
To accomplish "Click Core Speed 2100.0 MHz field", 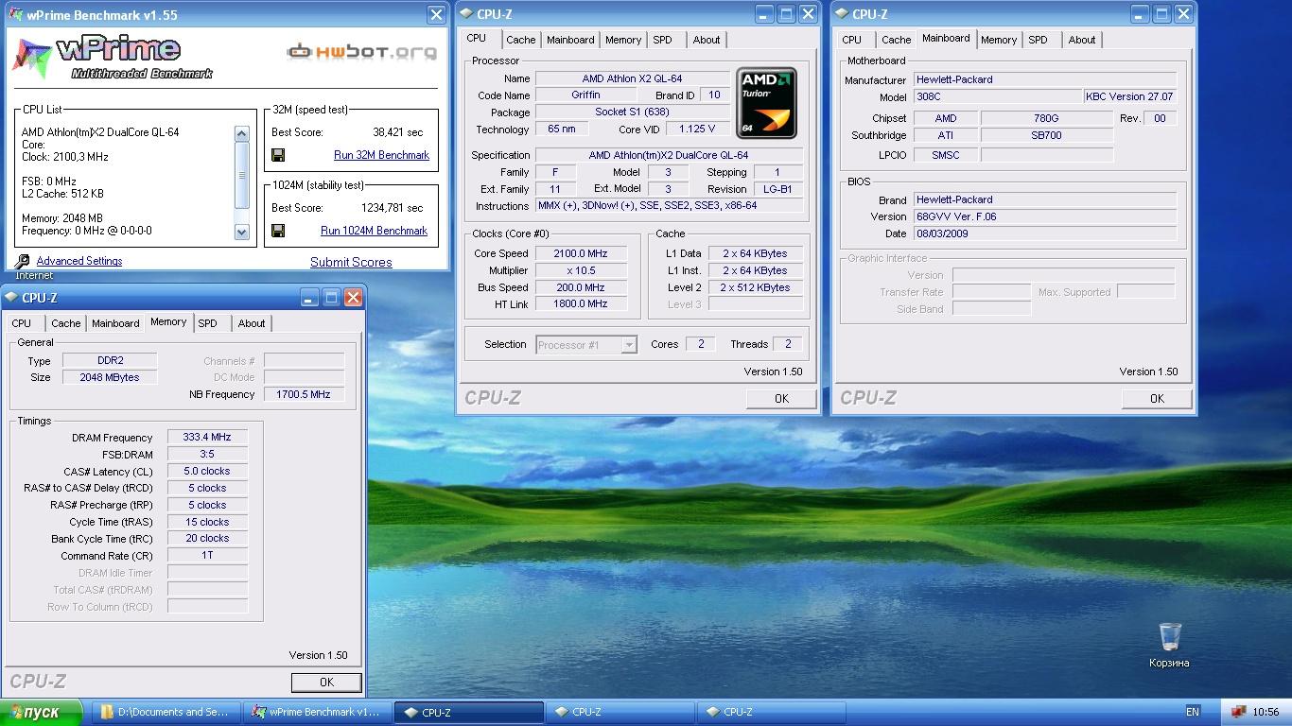I will pos(581,253).
